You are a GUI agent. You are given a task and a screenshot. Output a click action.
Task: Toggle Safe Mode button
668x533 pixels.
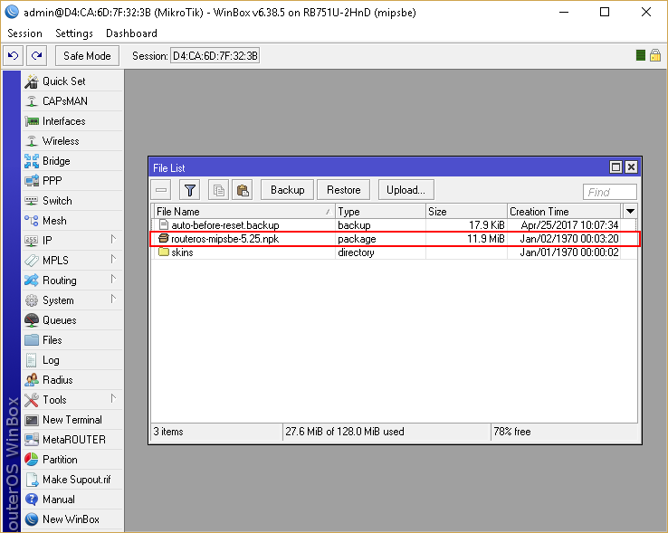point(87,56)
